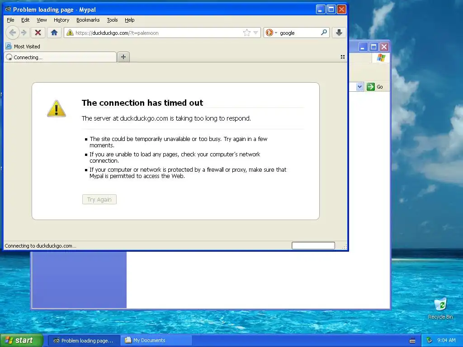Click the network tray icon
463x347 pixels.
click(x=430, y=340)
